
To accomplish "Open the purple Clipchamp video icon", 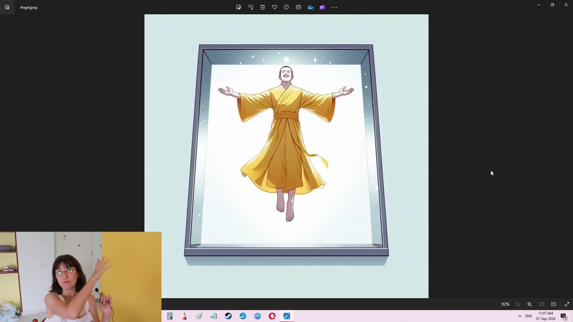I will [x=322, y=7].
